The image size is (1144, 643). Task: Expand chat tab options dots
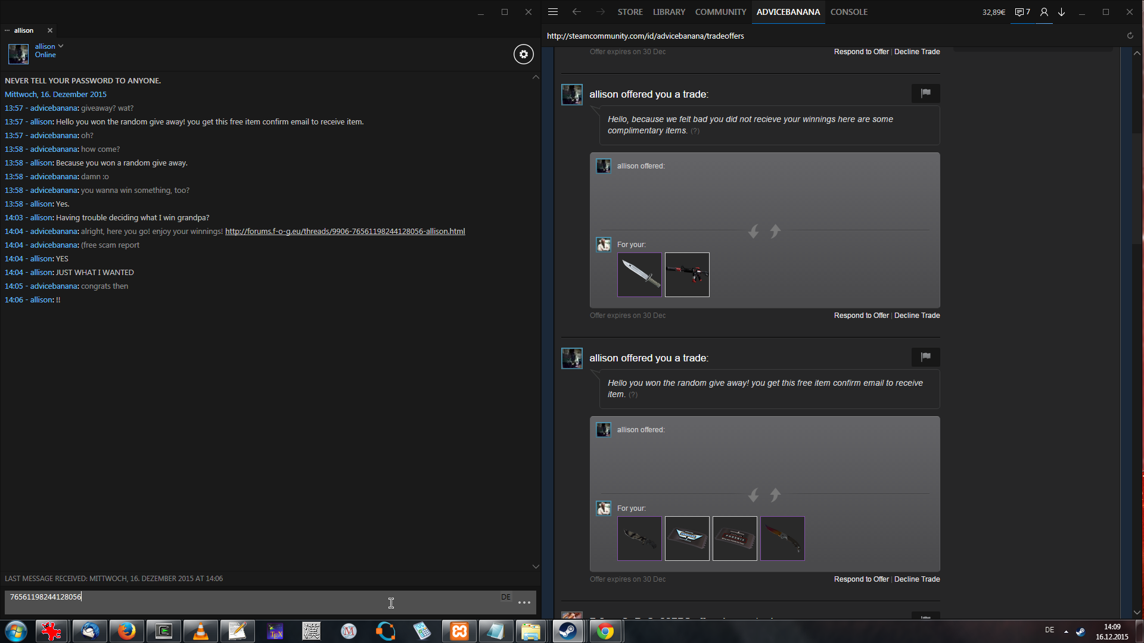click(7, 30)
